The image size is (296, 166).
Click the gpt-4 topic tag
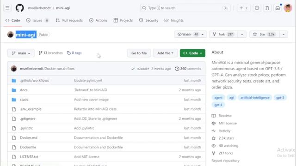click(x=218, y=105)
